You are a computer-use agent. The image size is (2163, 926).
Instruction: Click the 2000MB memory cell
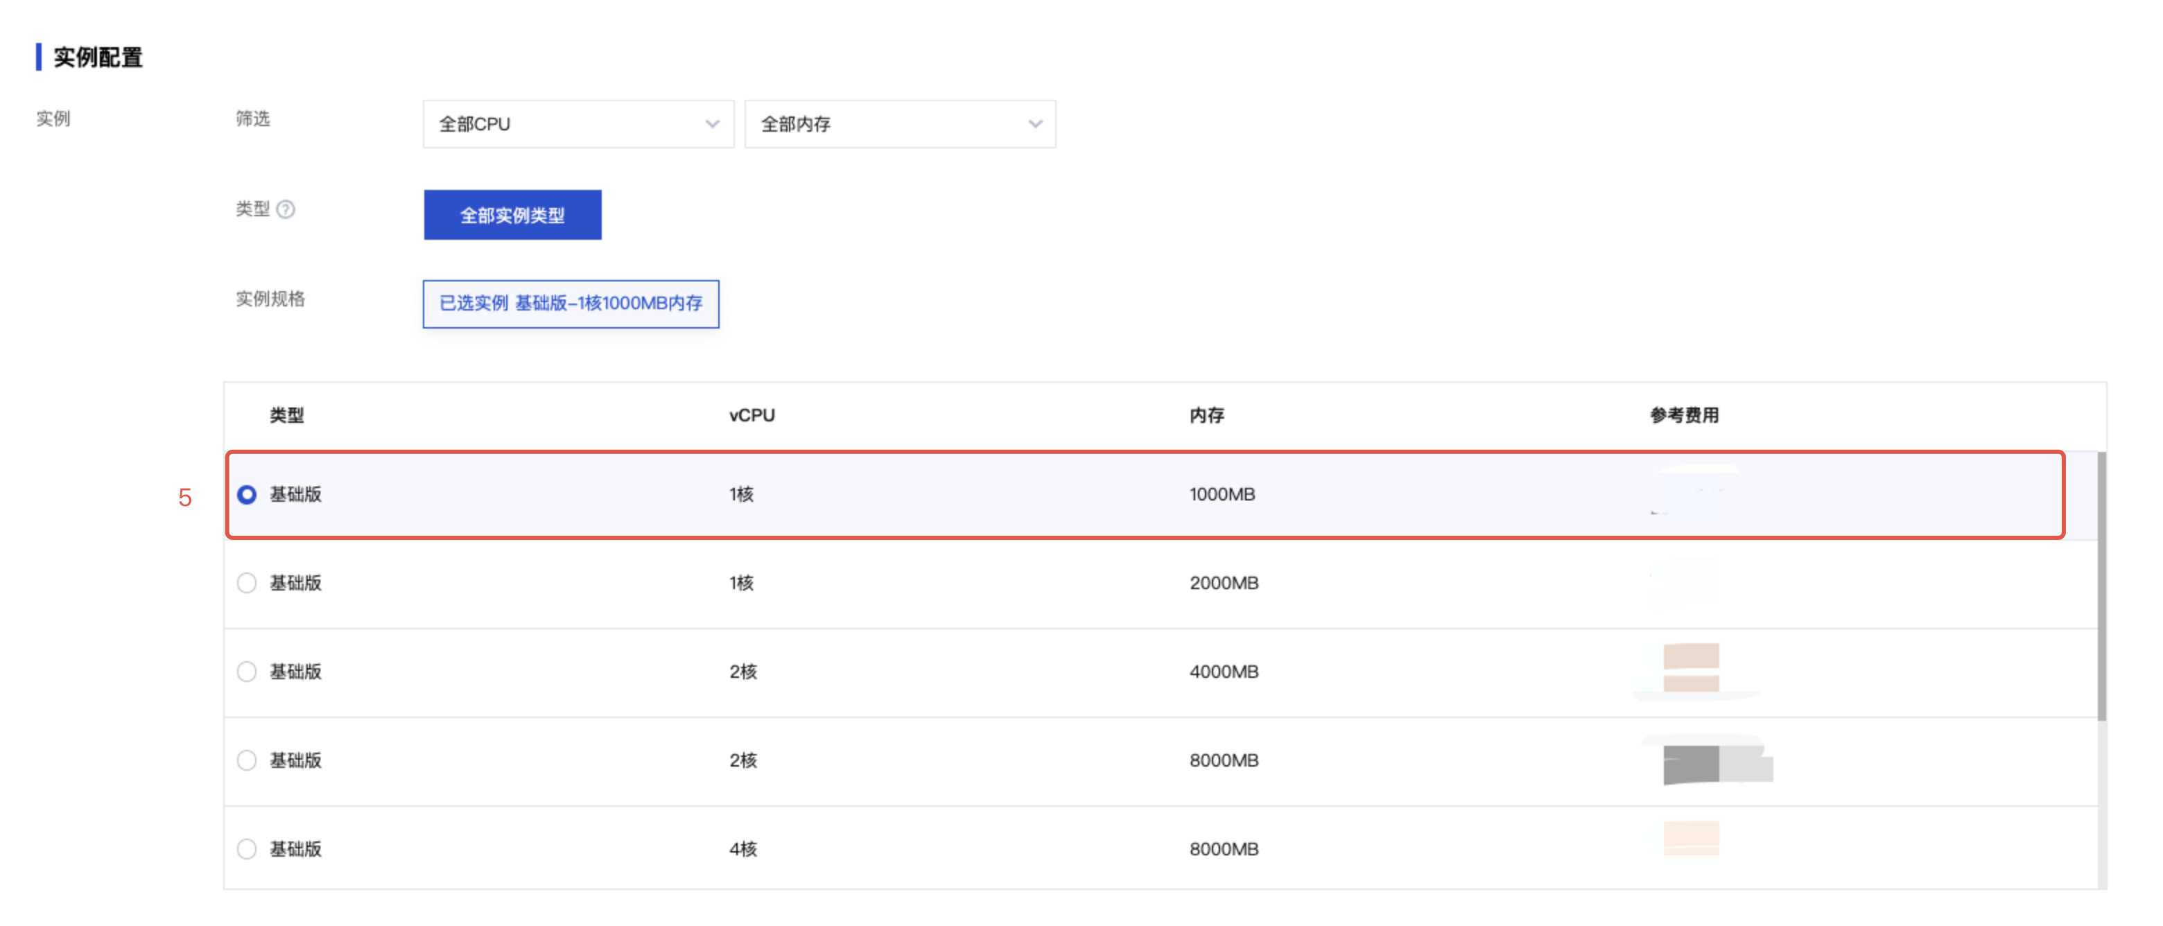click(x=1224, y=583)
